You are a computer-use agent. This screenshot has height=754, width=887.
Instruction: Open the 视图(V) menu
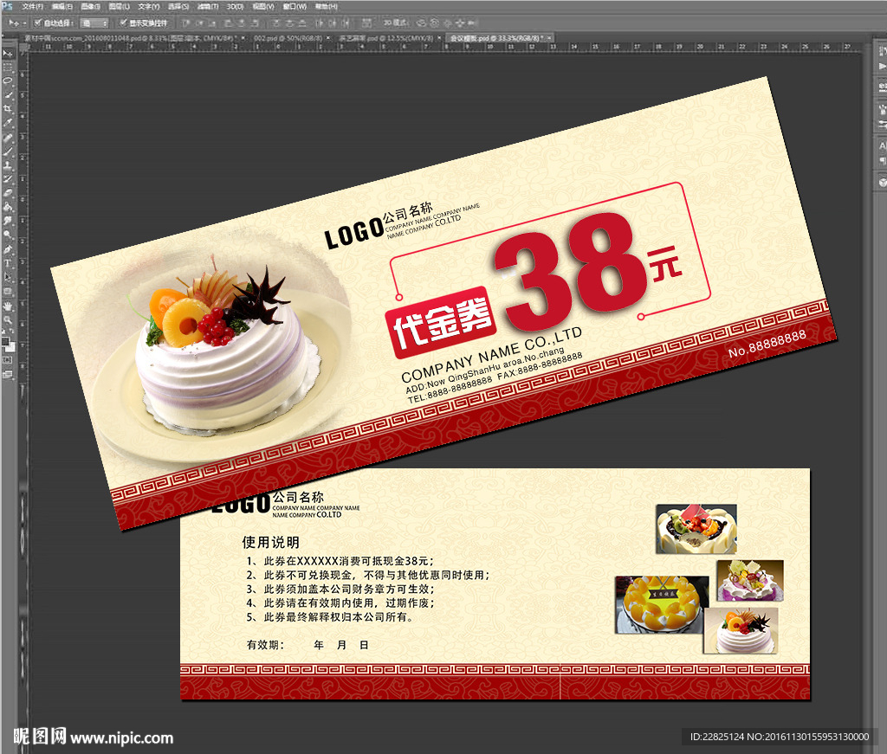pos(263,6)
